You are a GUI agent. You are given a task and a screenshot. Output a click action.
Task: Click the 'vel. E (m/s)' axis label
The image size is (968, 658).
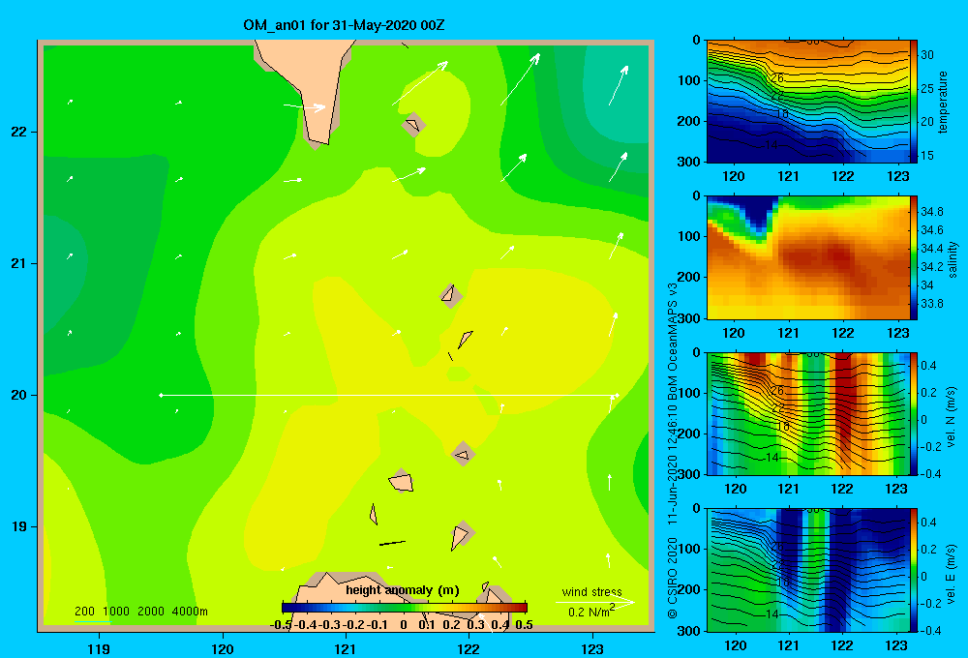(x=951, y=573)
